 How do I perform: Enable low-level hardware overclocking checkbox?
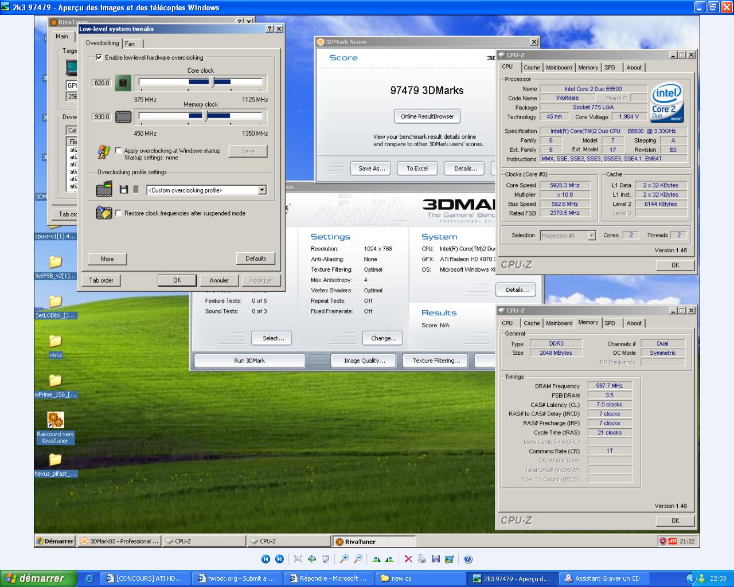click(x=99, y=57)
